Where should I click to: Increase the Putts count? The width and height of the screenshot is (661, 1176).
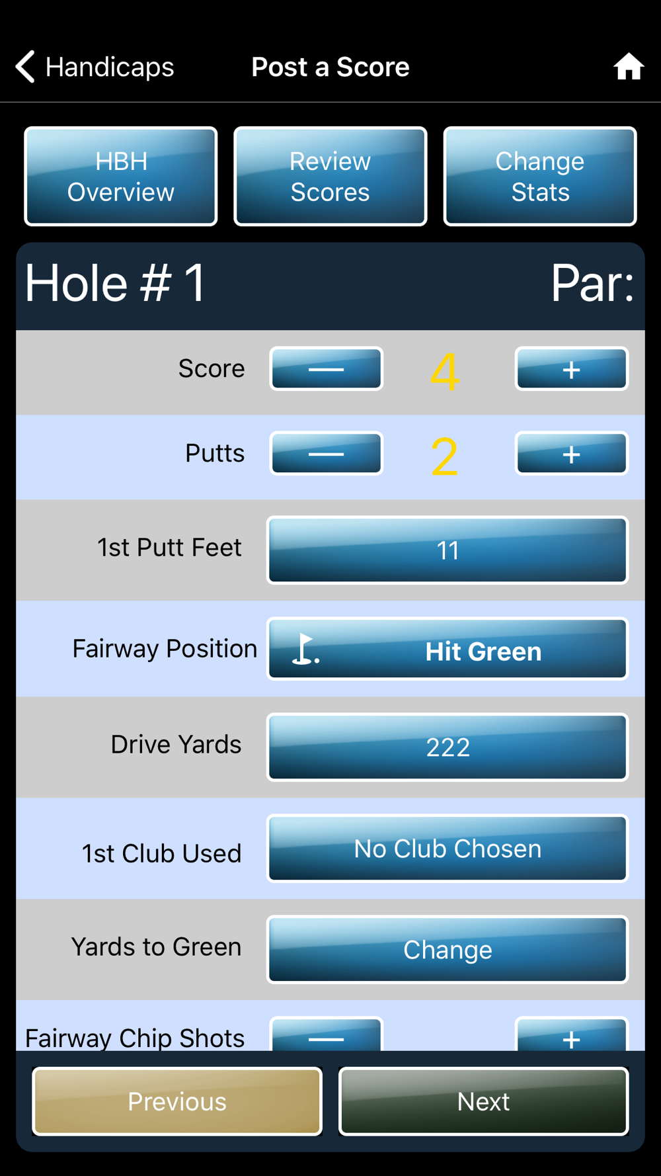coord(571,454)
